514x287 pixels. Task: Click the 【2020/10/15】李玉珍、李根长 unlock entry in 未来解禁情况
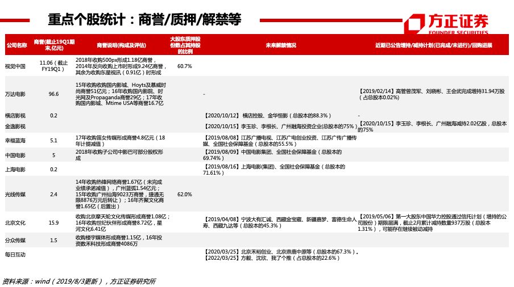click(280, 126)
